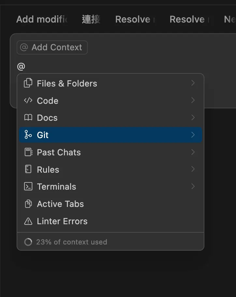Image resolution: width=236 pixels, height=297 pixels.
Task: Expand the Files & Folders submenu arrow
Action: (x=193, y=83)
